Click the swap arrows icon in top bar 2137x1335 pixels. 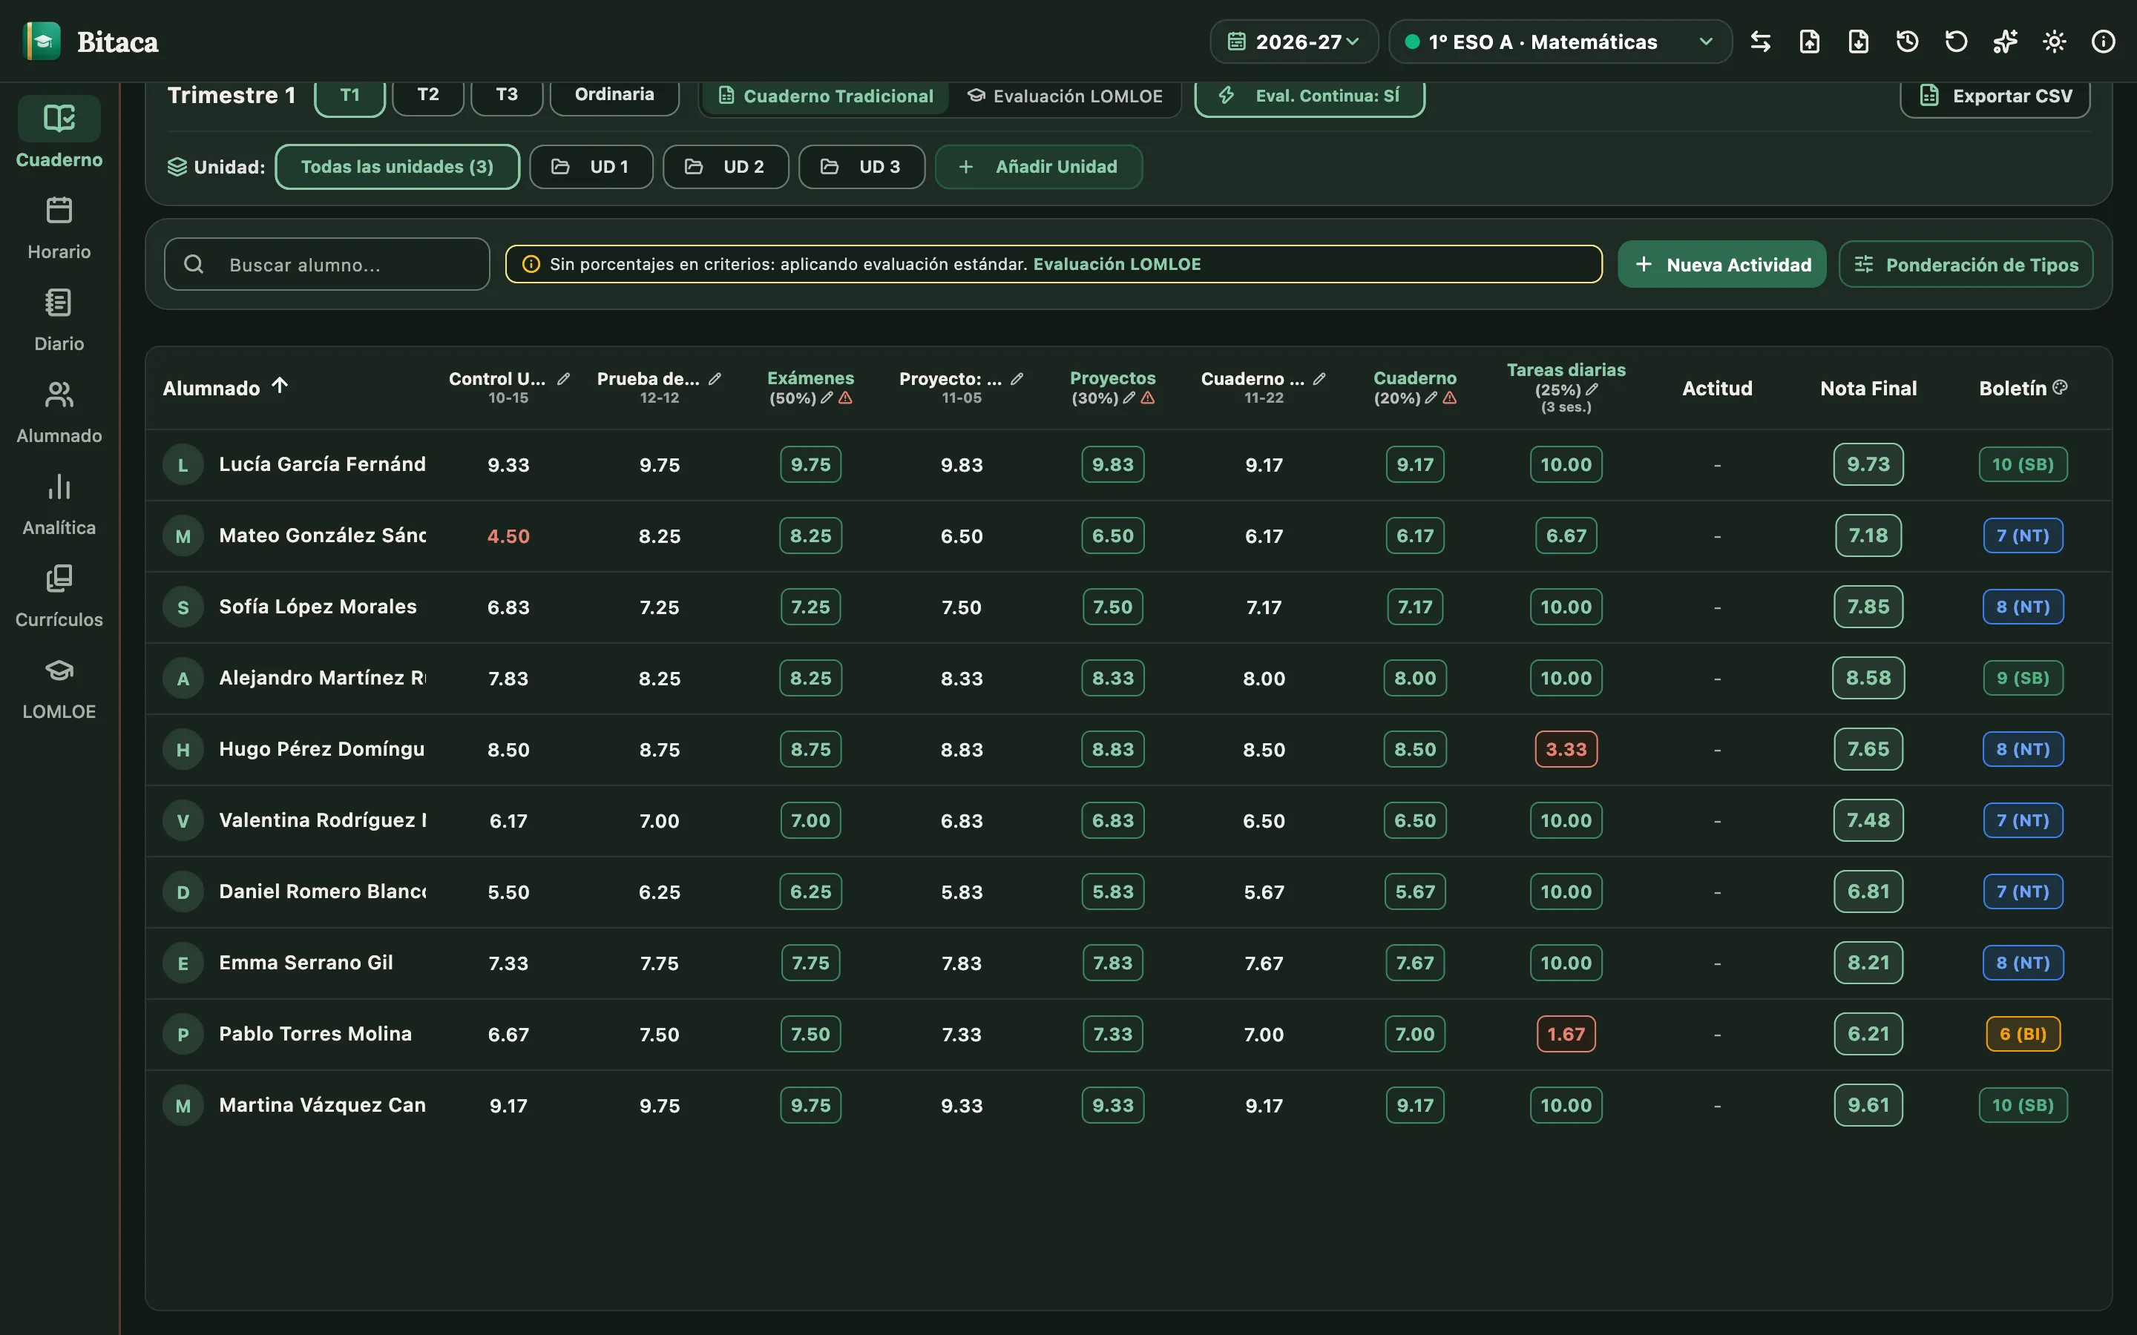(1761, 42)
